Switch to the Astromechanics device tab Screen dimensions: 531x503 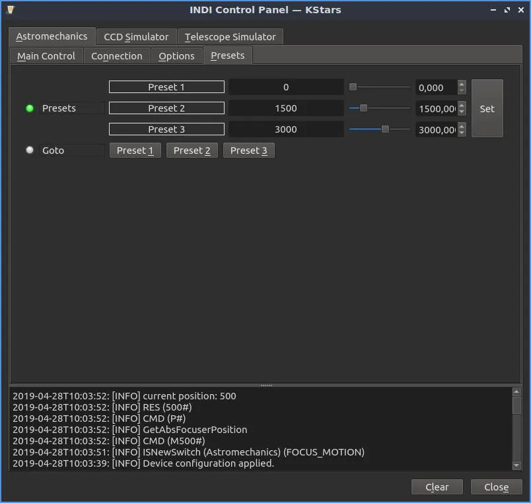52,36
